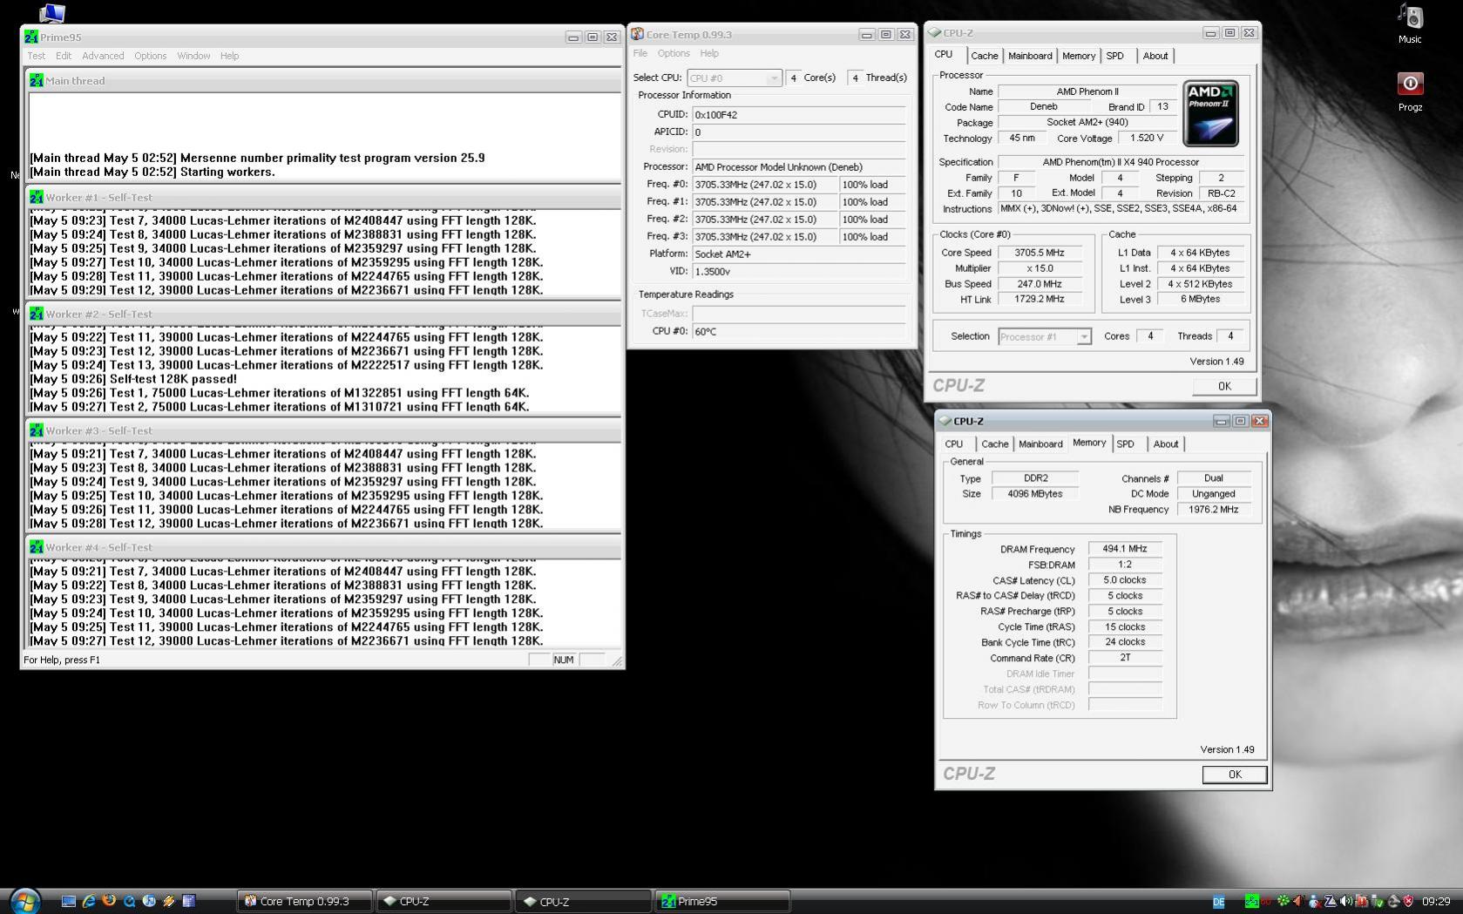Open the Windows Start orb
Image resolution: width=1463 pixels, height=914 pixels.
coord(24,900)
